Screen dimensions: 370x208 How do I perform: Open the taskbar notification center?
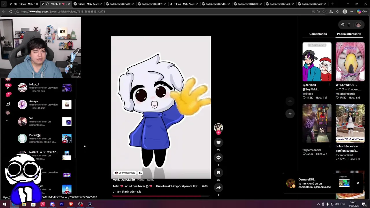click(x=364, y=204)
